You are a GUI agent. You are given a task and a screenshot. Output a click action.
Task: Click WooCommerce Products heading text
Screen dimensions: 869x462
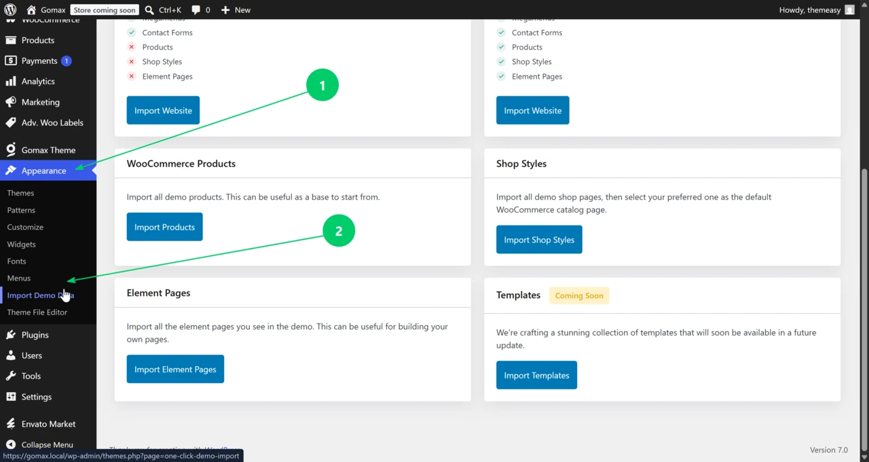pyautogui.click(x=181, y=164)
